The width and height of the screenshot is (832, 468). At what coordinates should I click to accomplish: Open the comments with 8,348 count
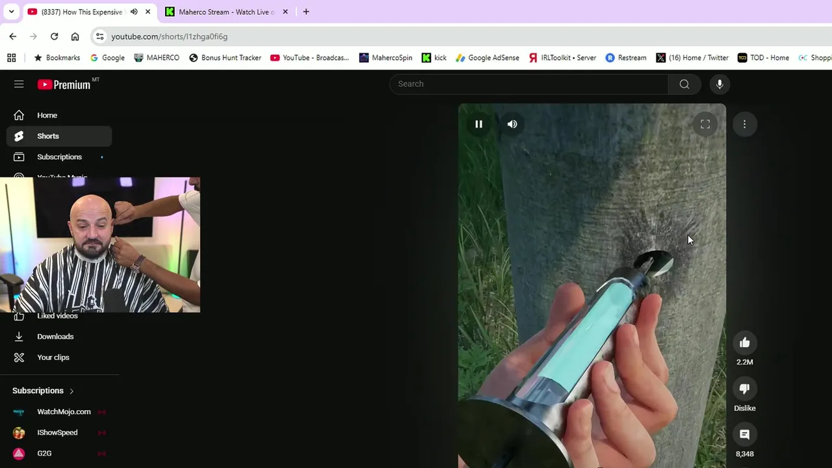[745, 434]
